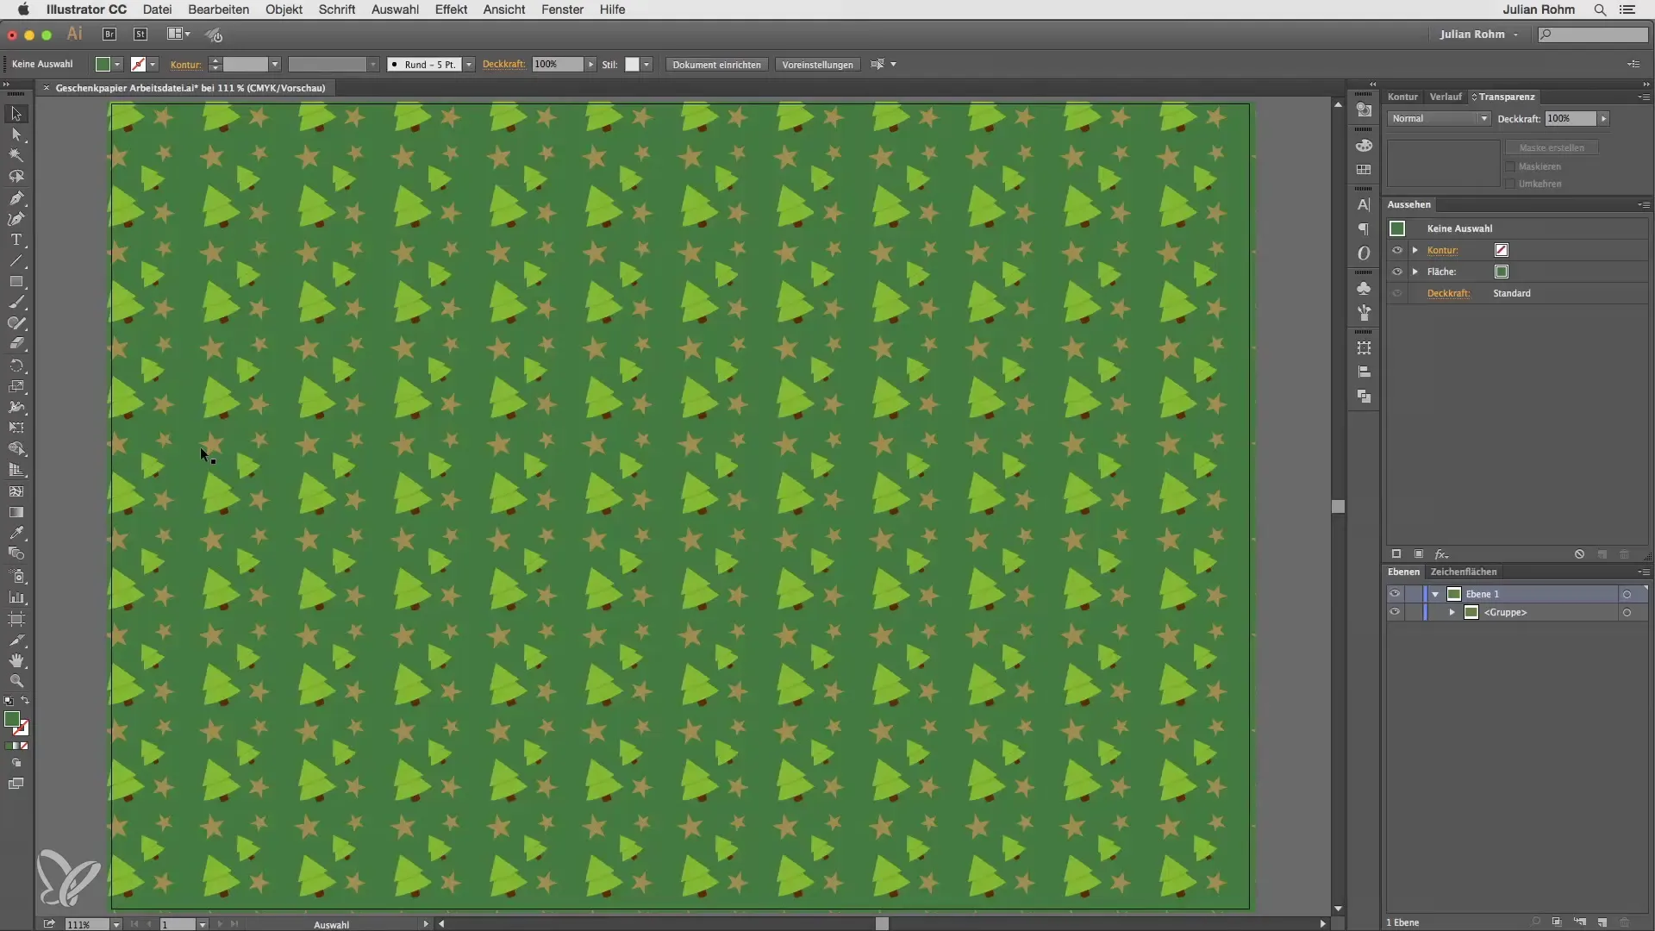Select the Rotate tool

(16, 366)
